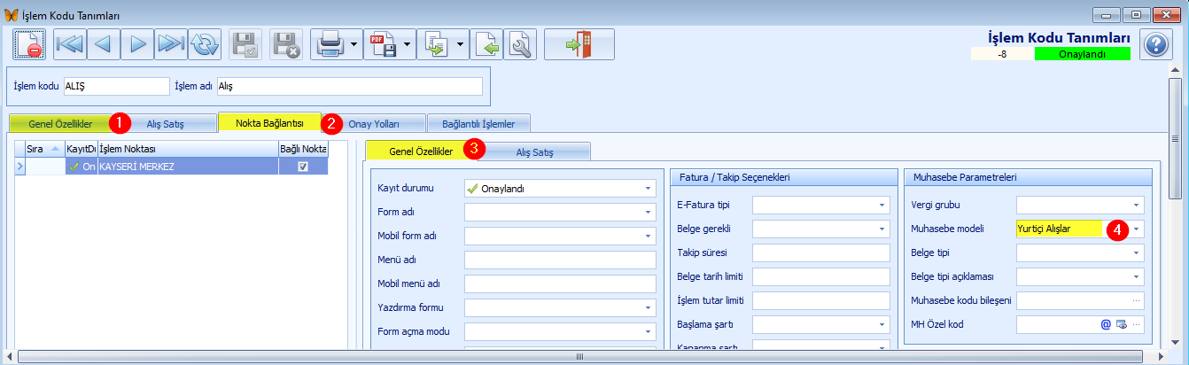The image size is (1189, 365).
Task: Click the Mobil menü adı input field
Action: click(560, 284)
